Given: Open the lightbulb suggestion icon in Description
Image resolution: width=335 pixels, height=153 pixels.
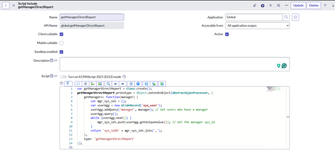Looking at the screenshot, I should (x=279, y=66).
